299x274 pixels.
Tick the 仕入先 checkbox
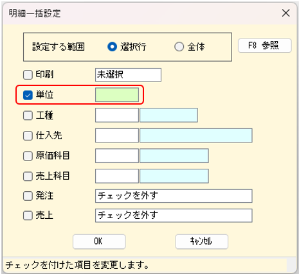[28, 135]
